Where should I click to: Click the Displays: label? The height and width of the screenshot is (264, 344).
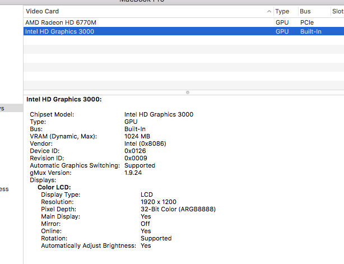click(43, 180)
